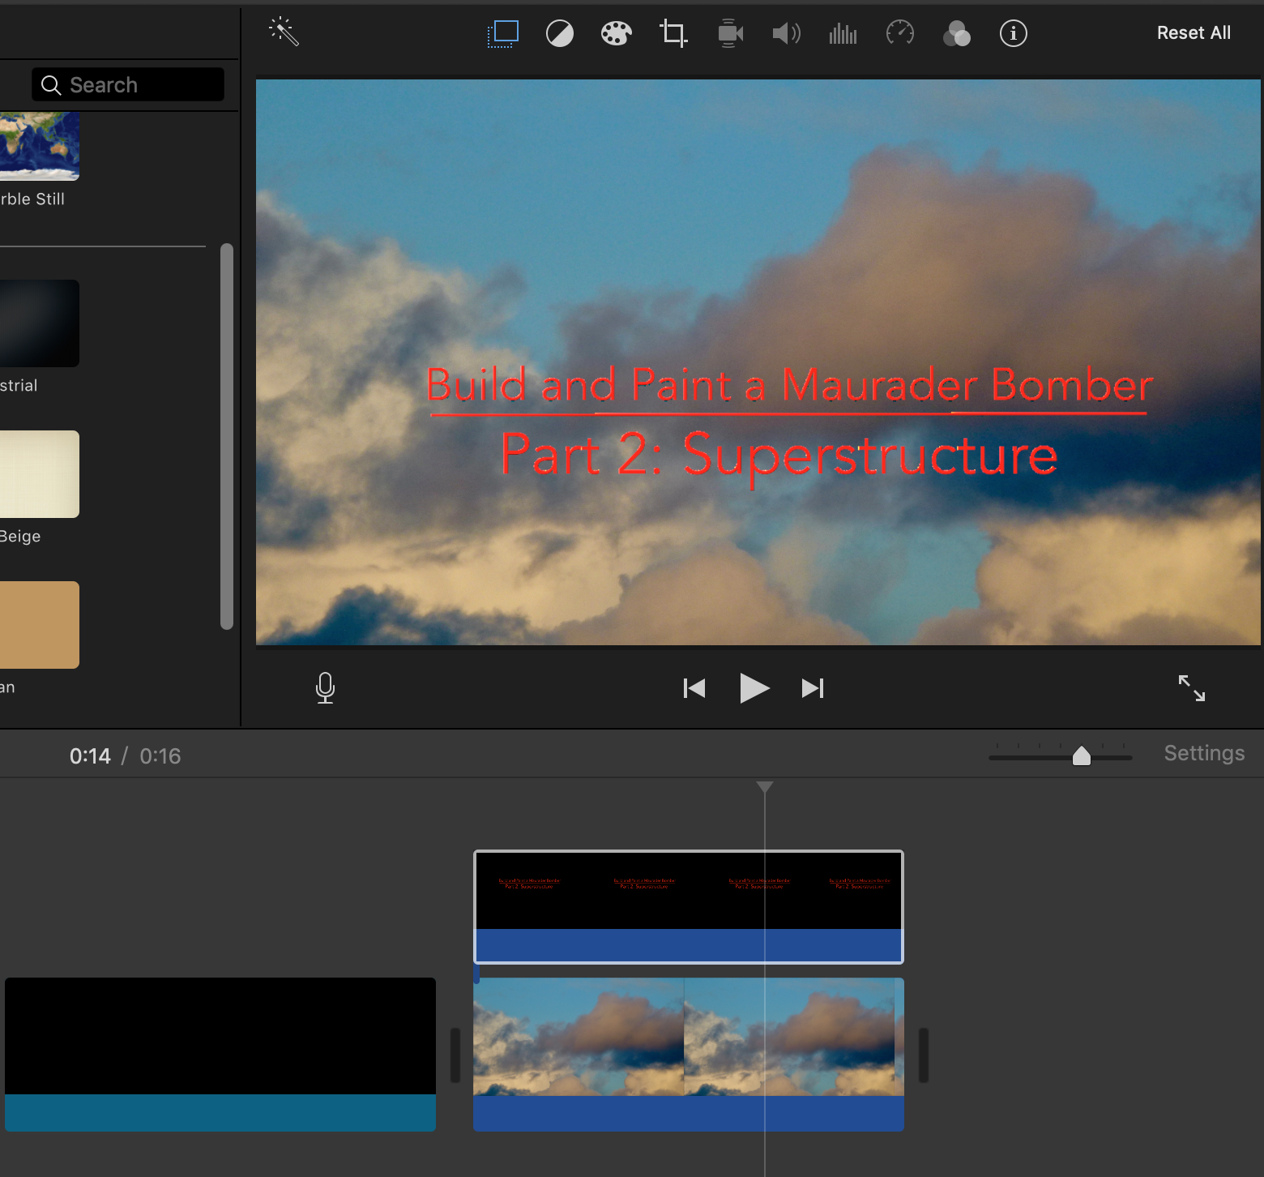Open clip filter and audio effects
Viewport: 1264px width, 1177px height.
click(x=957, y=33)
